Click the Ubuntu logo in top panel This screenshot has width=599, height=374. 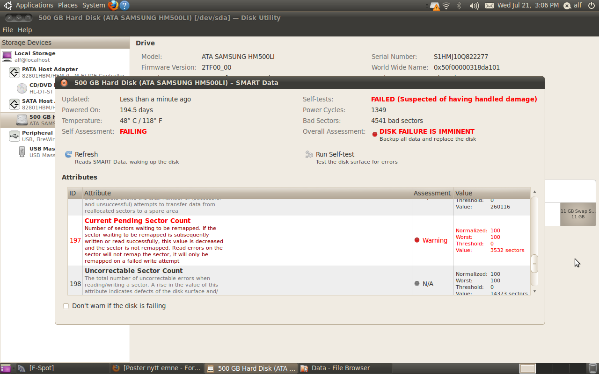coord(8,6)
